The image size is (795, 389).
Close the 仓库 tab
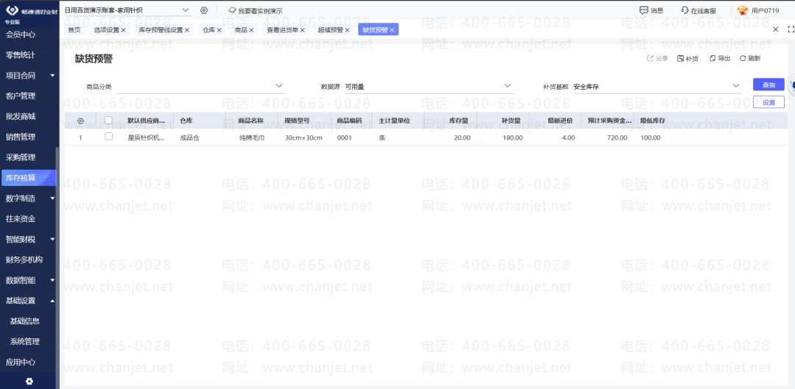coord(219,30)
